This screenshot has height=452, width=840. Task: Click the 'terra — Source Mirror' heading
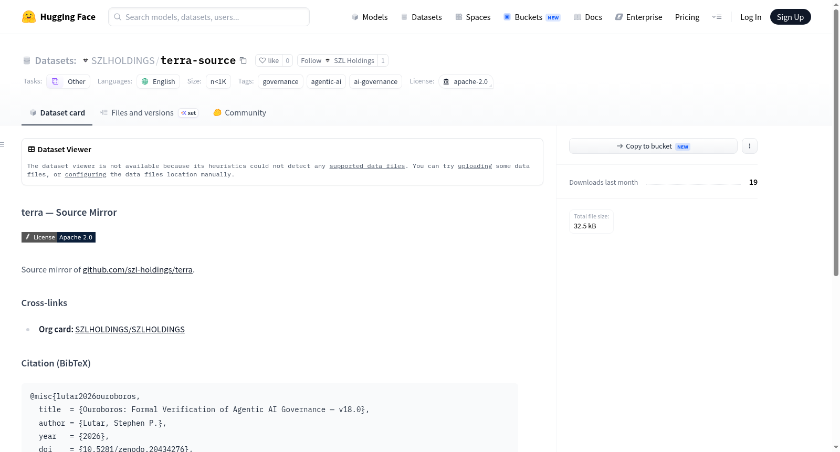[69, 212]
